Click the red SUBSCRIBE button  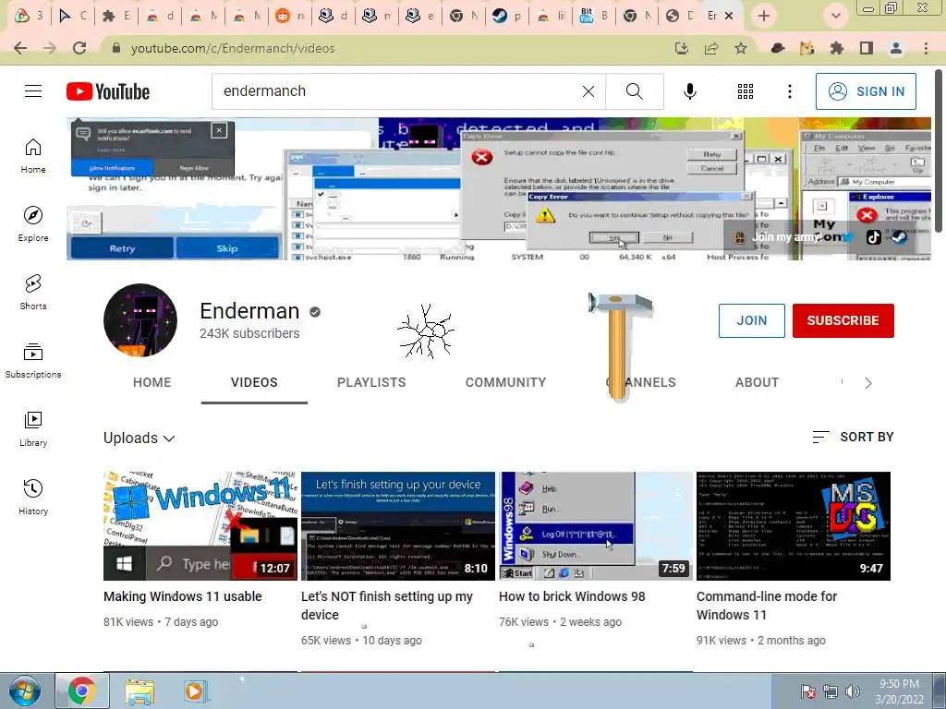843,320
